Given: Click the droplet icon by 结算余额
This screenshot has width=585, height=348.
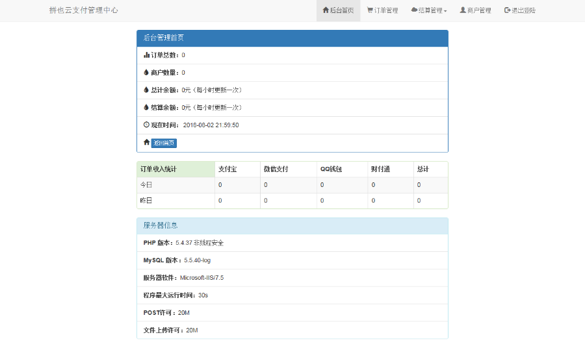Looking at the screenshot, I should (146, 107).
